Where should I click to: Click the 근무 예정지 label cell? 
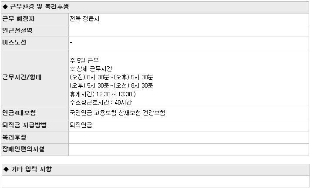coord(35,19)
